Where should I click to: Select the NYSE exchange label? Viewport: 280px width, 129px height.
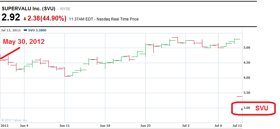(x=66, y=9)
